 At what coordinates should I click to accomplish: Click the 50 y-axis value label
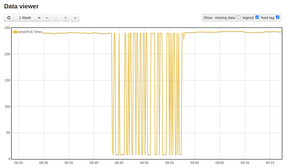(x=8, y=133)
